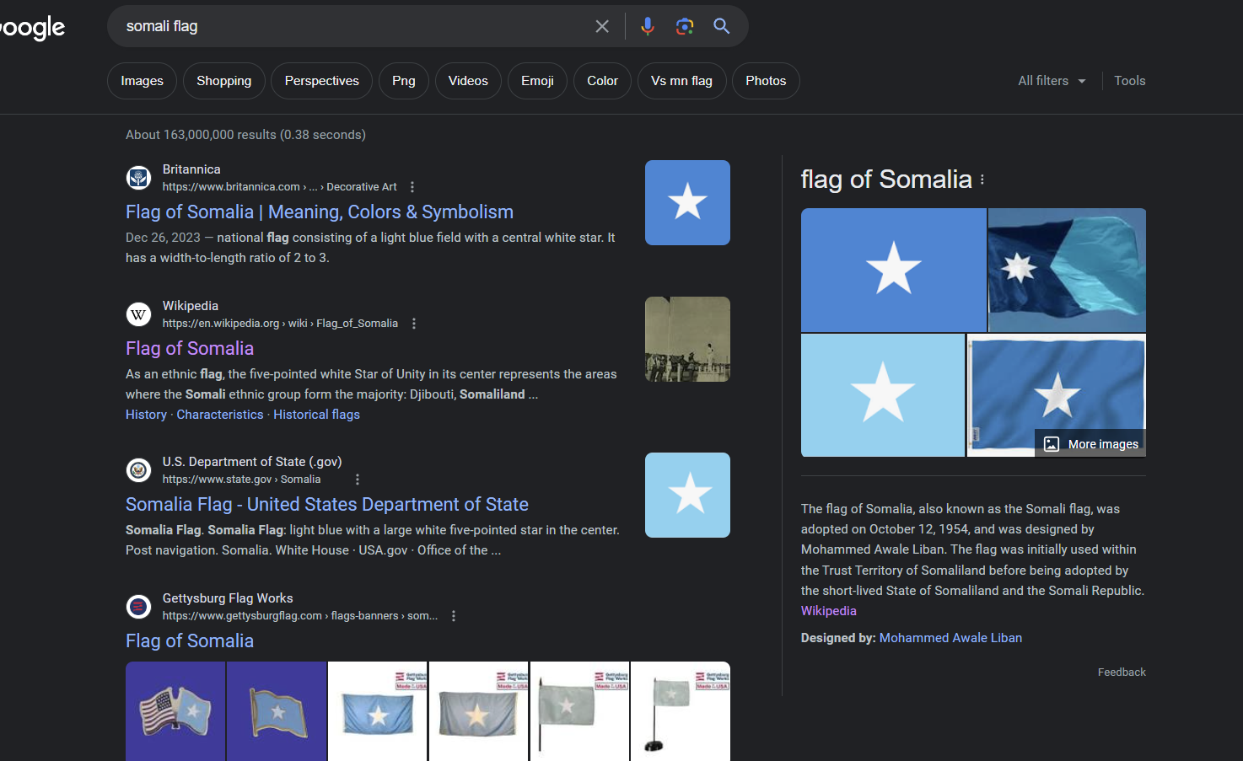This screenshot has width=1243, height=761.
Task: Select the Png filter chip
Action: point(404,81)
